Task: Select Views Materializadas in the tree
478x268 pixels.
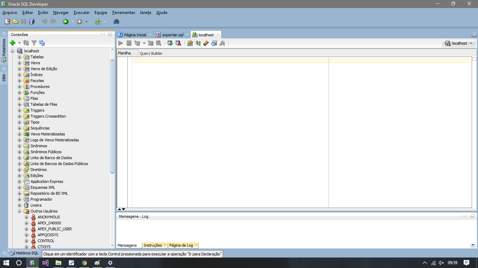Action: pos(48,134)
